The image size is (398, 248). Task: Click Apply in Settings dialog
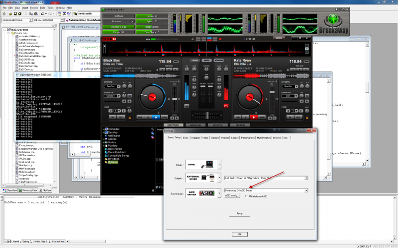[x=240, y=213]
